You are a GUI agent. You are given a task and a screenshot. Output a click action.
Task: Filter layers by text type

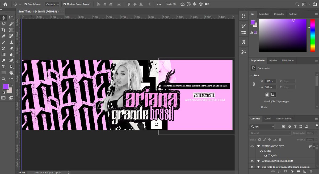[295, 127]
